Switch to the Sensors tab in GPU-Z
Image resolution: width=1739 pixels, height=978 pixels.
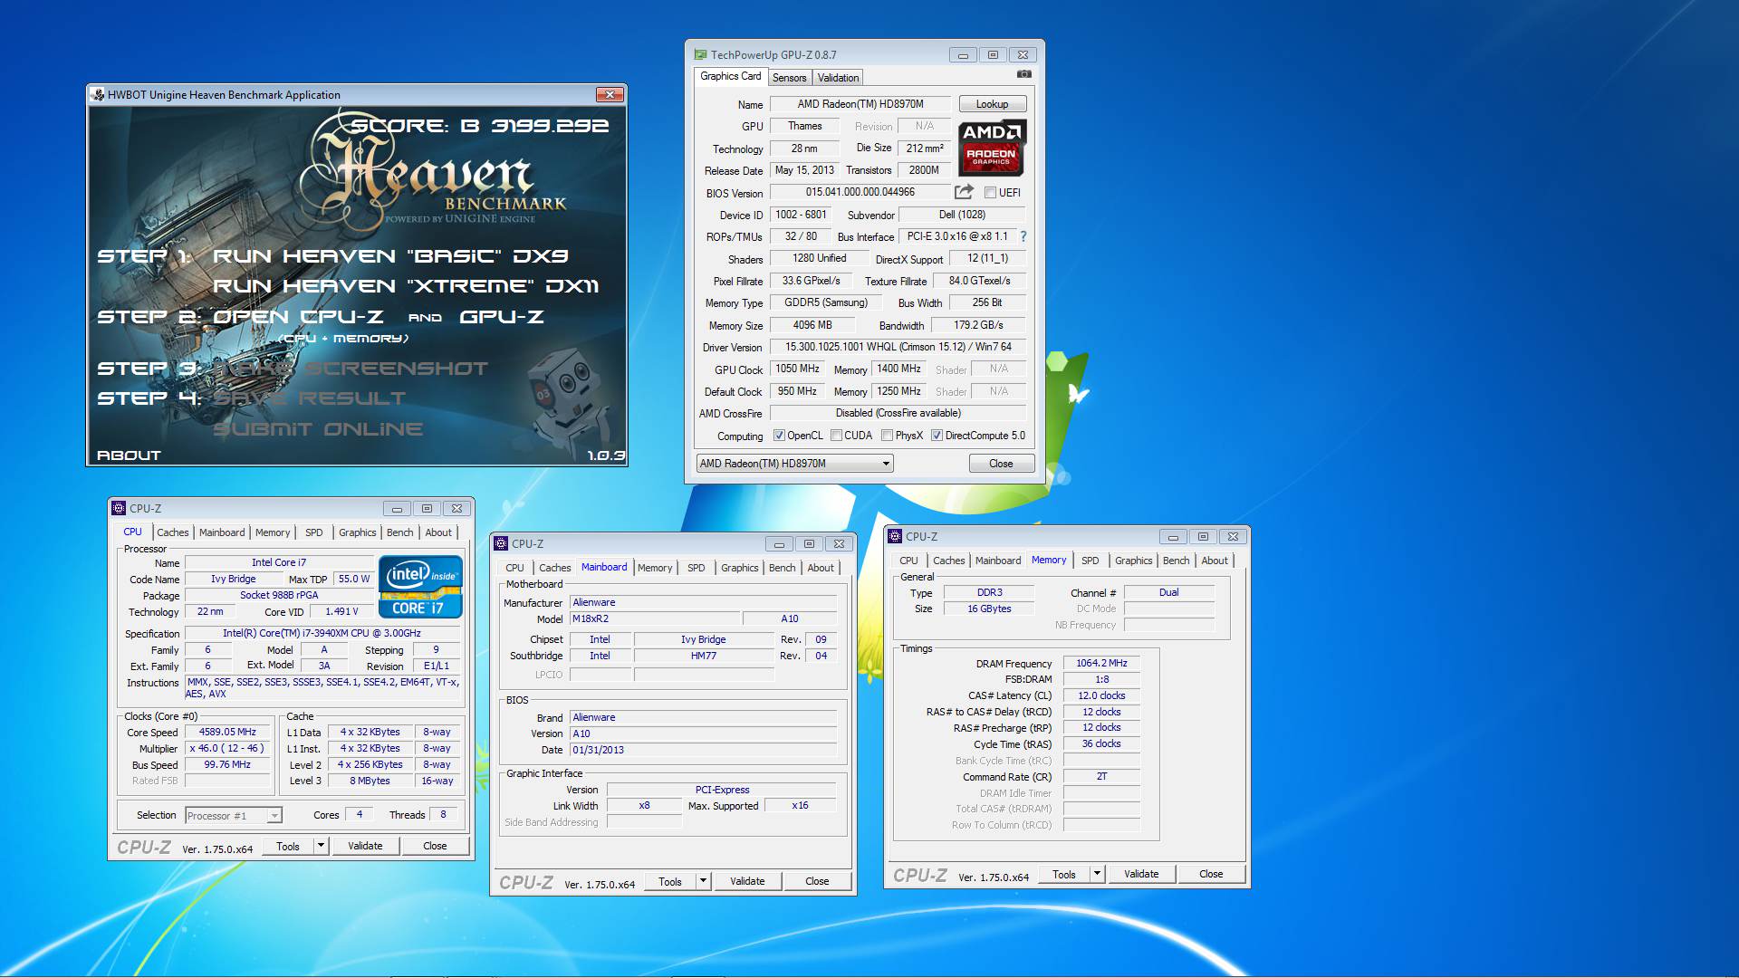pyautogui.click(x=789, y=78)
